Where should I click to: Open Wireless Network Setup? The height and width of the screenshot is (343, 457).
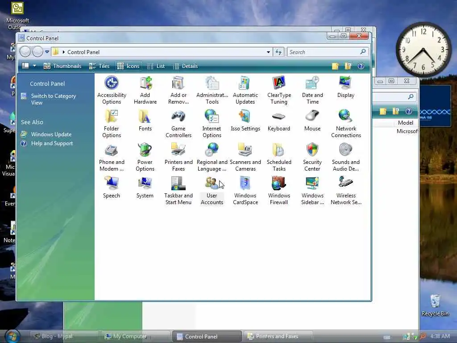346,190
